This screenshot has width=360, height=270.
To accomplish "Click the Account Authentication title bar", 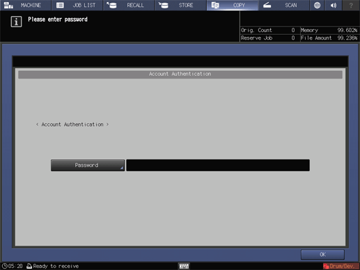I will tap(180, 74).
